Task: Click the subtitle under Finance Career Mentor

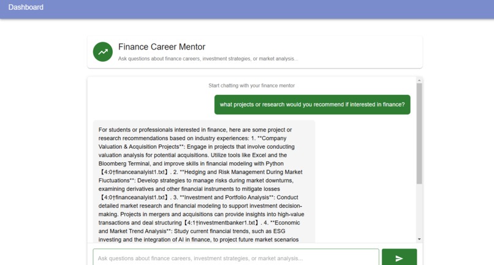Action: click(x=208, y=59)
